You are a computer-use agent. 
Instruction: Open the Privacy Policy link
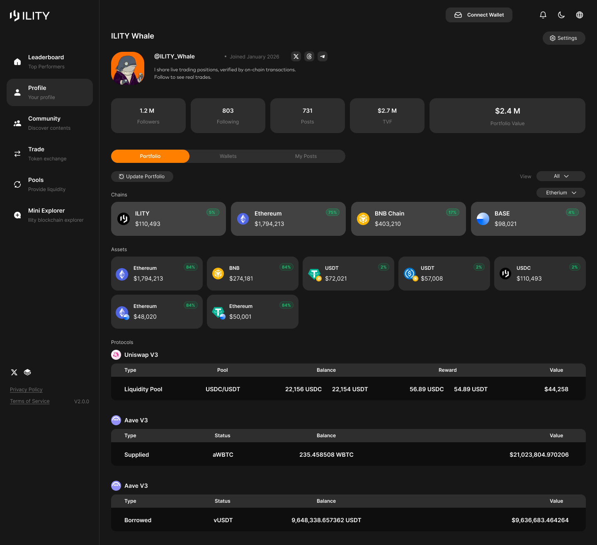pos(26,390)
